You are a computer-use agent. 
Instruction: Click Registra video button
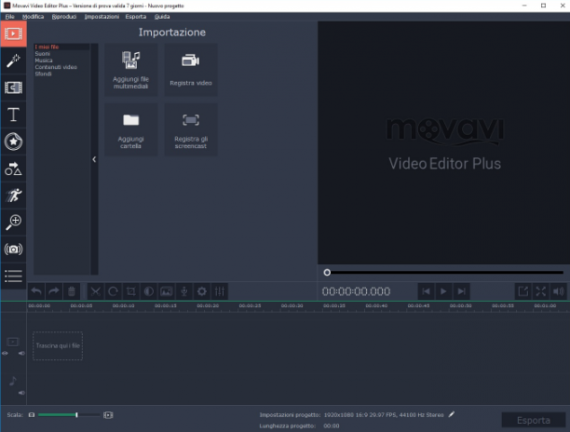(x=191, y=70)
